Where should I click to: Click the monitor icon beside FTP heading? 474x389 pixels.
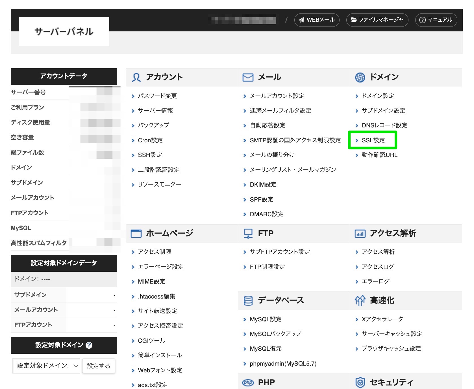[x=248, y=233]
